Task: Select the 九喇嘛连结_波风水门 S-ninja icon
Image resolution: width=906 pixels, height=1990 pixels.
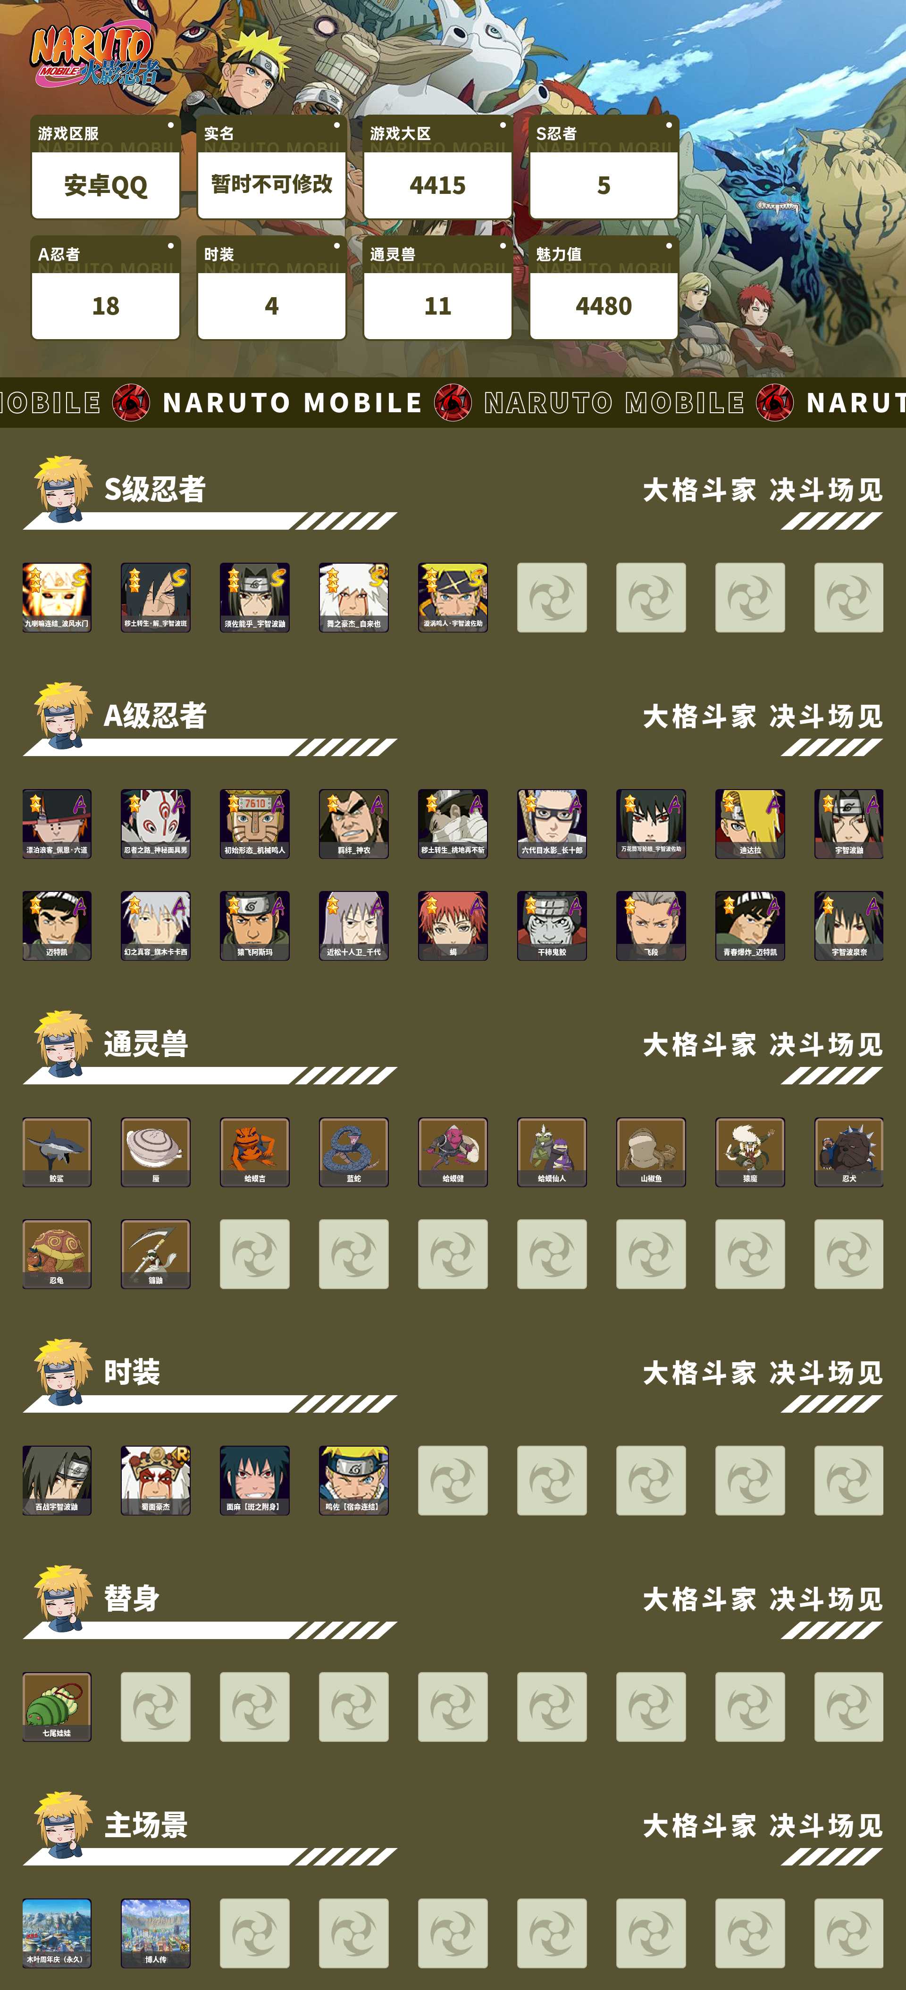Action: click(57, 597)
